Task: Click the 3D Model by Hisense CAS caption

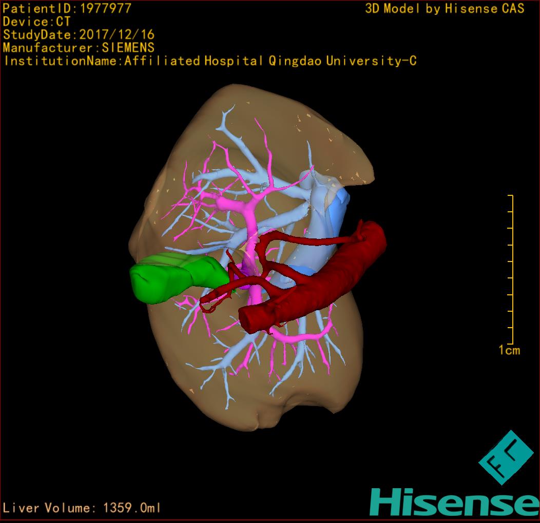Action: (x=445, y=9)
